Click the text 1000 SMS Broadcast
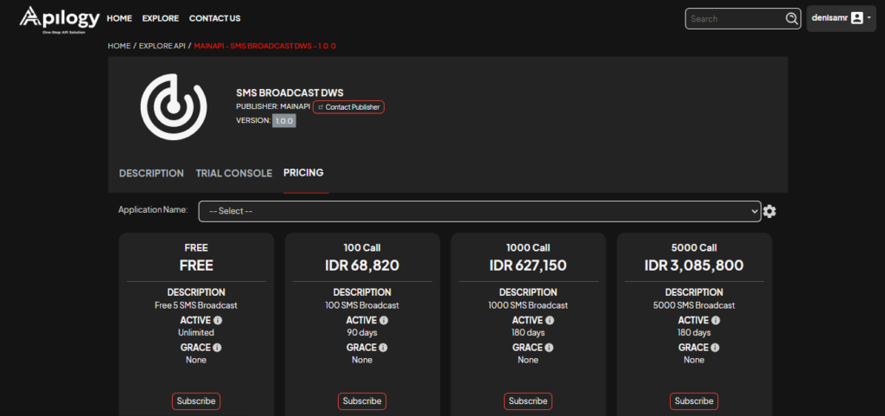Viewport: 885px width, 416px height. pyautogui.click(x=528, y=305)
